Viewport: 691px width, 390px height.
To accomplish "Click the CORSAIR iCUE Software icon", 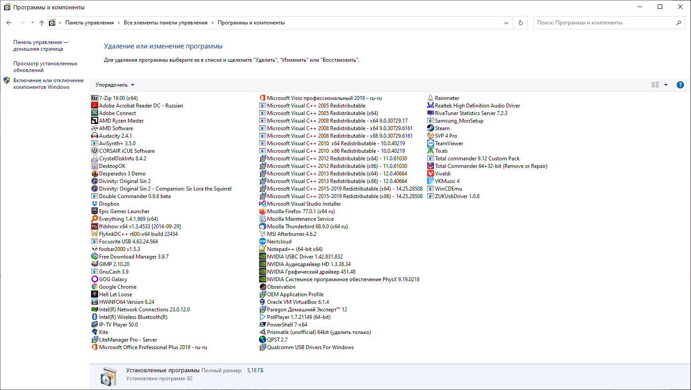I will tap(94, 151).
